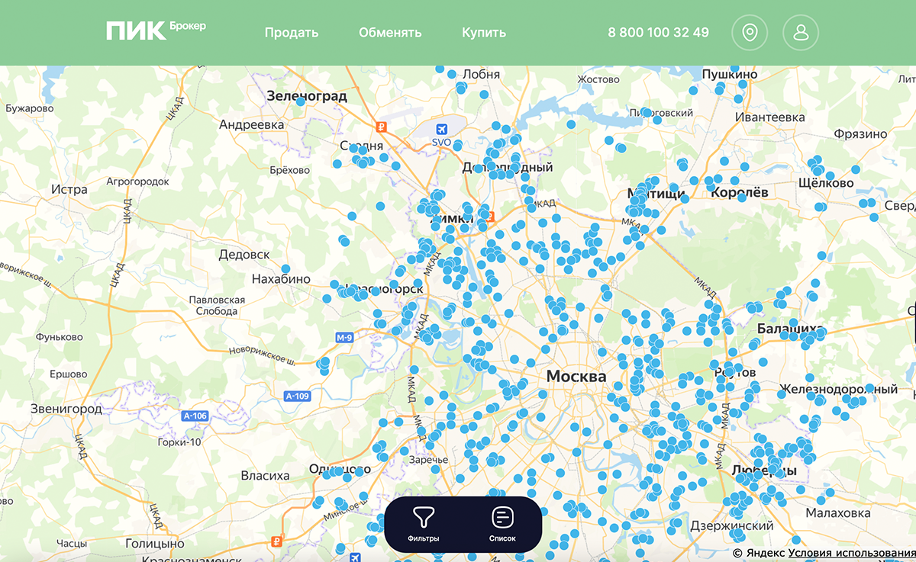916x562 pixels.
Task: Open the Обменять menu item
Action: [390, 33]
